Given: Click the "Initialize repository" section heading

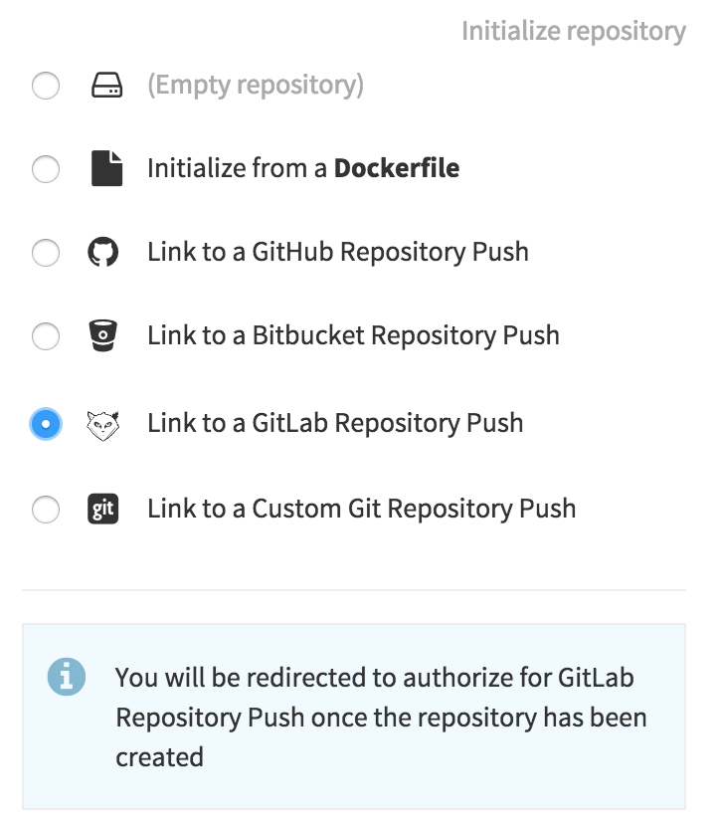Looking at the screenshot, I should point(574,31).
